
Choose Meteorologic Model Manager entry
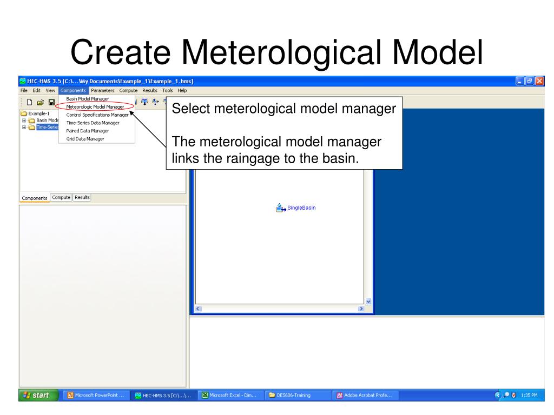click(x=97, y=107)
